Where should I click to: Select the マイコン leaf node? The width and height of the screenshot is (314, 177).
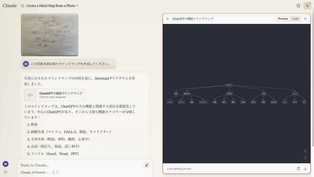(x=170, y=102)
